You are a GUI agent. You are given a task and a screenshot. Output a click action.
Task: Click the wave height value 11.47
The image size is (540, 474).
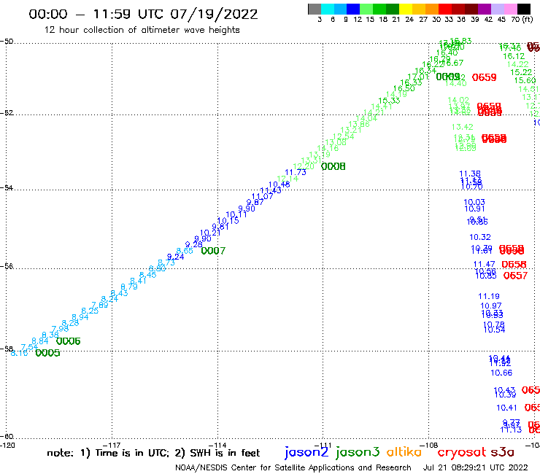point(485,265)
